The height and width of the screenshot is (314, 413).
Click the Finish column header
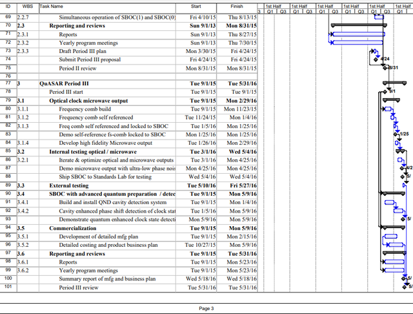tap(237, 6)
